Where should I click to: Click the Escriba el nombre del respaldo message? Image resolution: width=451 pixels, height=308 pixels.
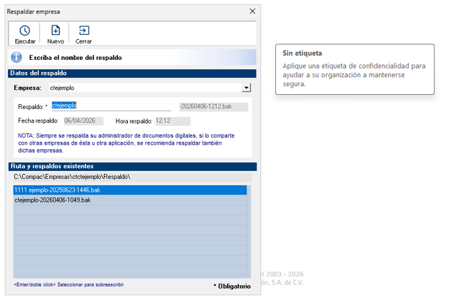pyautogui.click(x=75, y=58)
